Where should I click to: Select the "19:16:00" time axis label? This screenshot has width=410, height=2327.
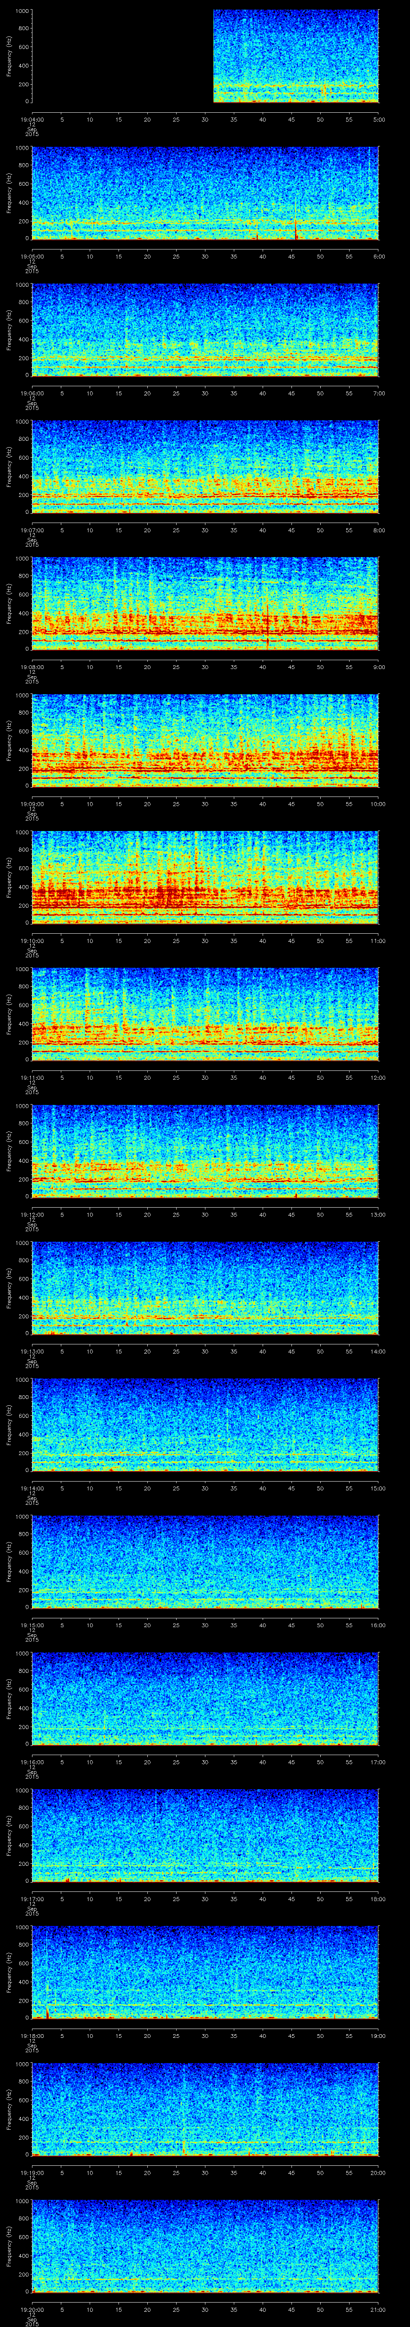click(32, 1761)
